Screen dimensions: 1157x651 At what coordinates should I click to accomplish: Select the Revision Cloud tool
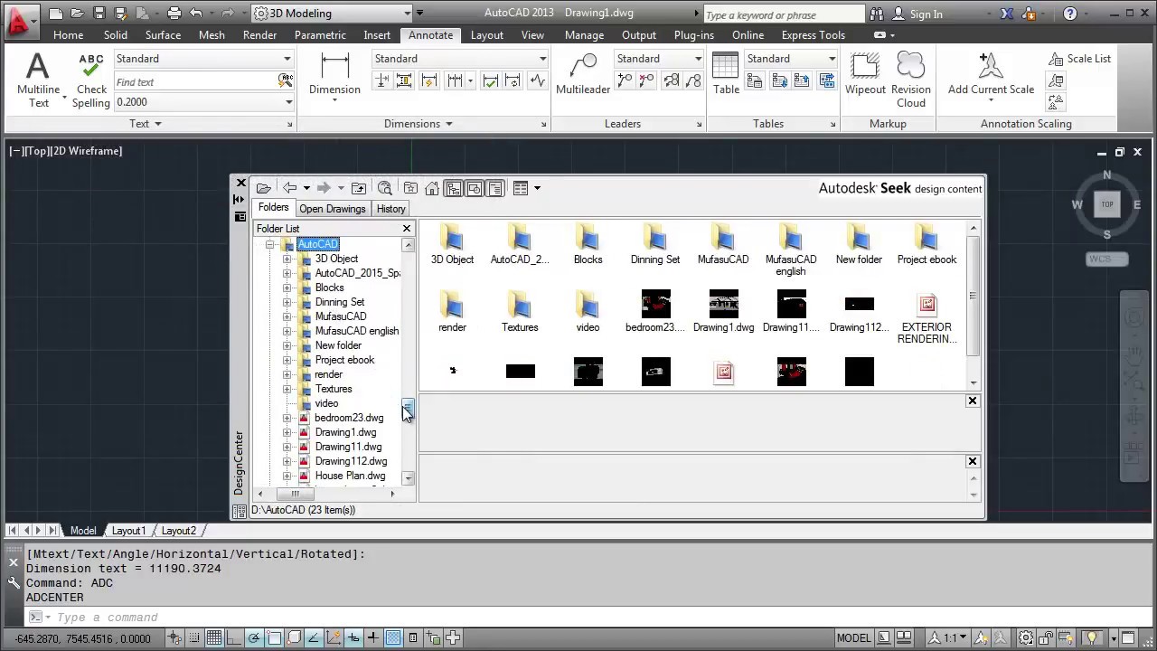tap(910, 80)
